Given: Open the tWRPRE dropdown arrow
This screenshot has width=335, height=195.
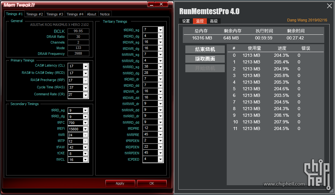Looking at the screenshot, I should [160, 134].
